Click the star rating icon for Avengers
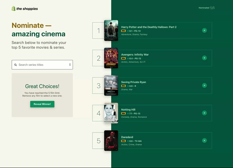The height and width of the screenshot is (168, 233). click(128, 58)
